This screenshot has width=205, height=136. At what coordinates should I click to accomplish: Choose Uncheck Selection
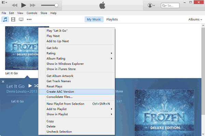77,132
